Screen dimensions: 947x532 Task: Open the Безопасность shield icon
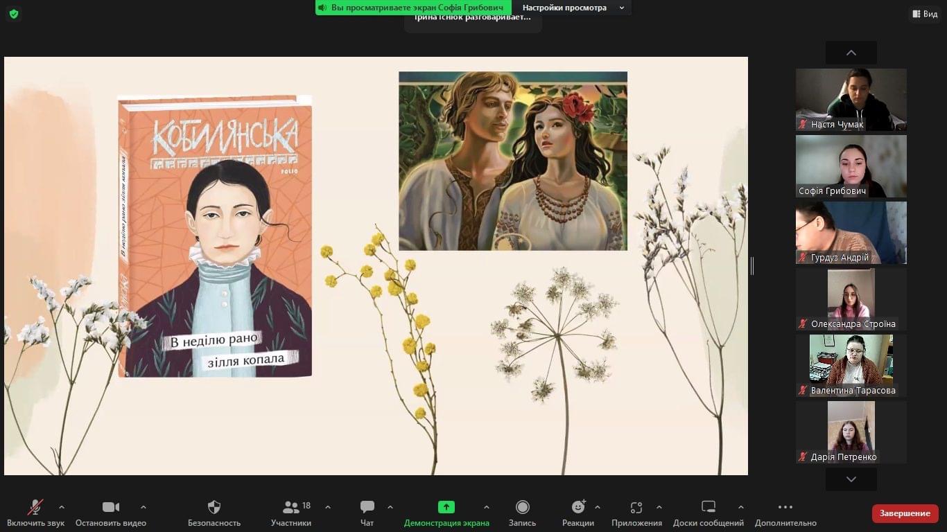pyautogui.click(x=214, y=507)
